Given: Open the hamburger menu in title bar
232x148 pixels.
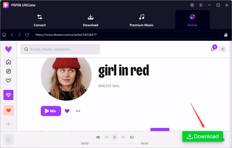Looking at the screenshot, I should coord(201,5).
